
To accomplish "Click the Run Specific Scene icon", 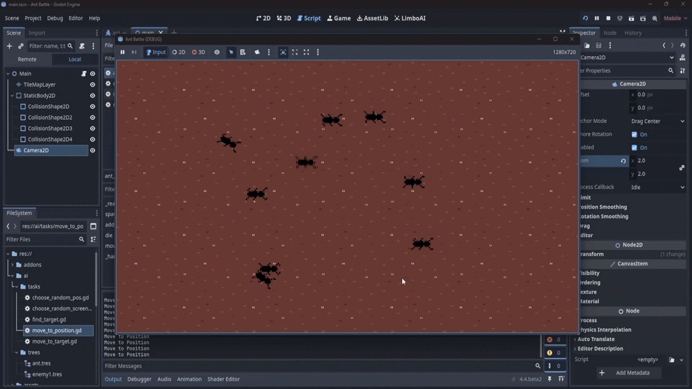I will click(643, 18).
